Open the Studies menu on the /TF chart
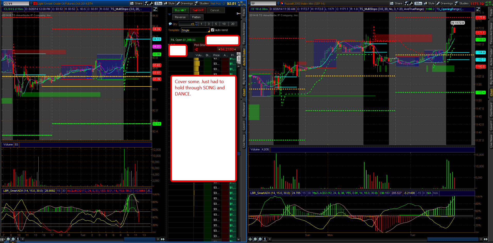Screen dimensions: 493x243 [x=462, y=3]
